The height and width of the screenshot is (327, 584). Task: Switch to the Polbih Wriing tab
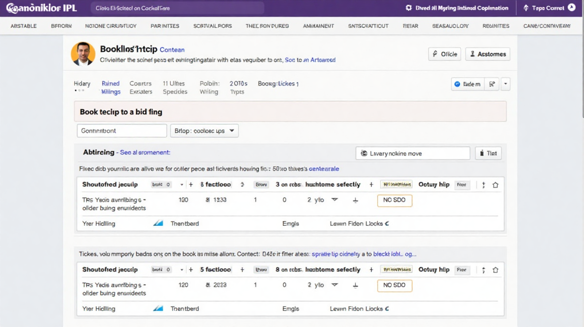pyautogui.click(x=209, y=88)
